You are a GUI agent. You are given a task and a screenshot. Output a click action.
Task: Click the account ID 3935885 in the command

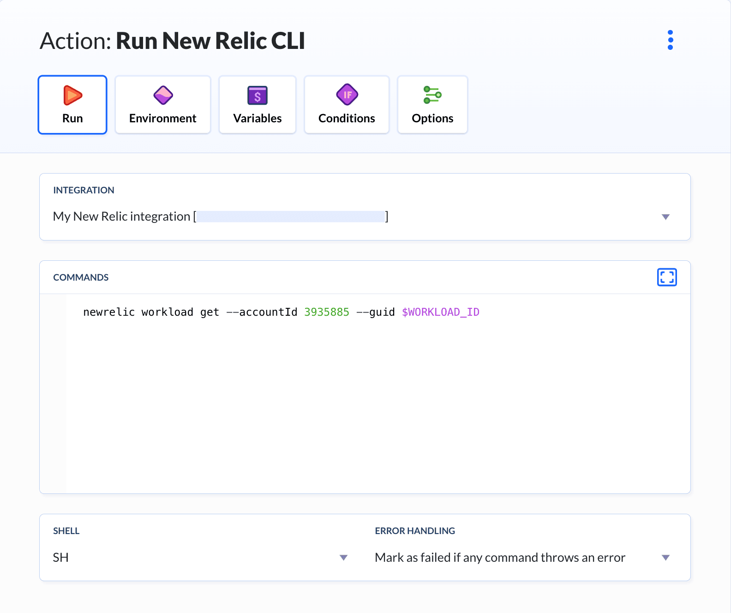click(327, 313)
